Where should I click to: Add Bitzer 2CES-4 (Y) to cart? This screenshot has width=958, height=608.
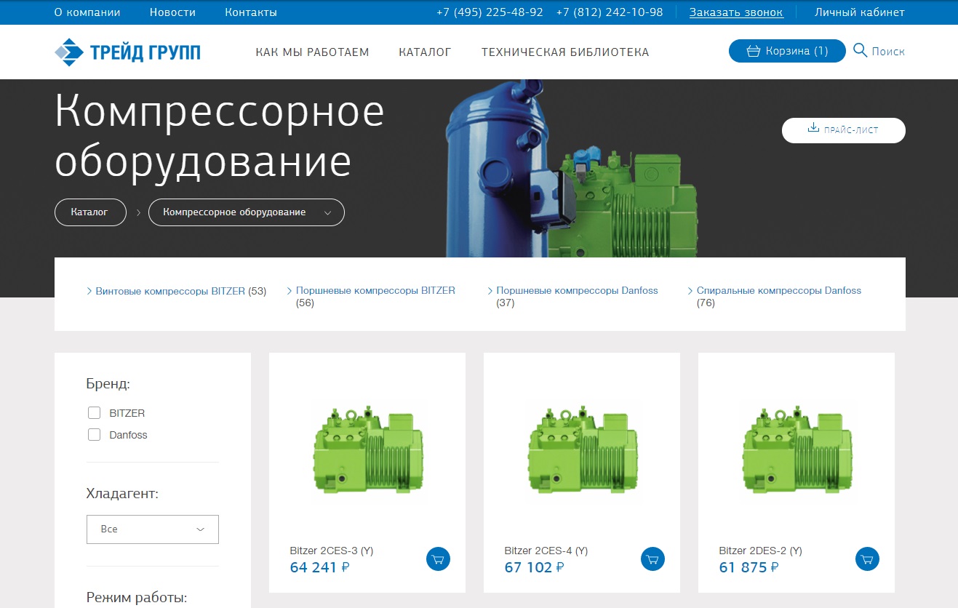[652, 559]
